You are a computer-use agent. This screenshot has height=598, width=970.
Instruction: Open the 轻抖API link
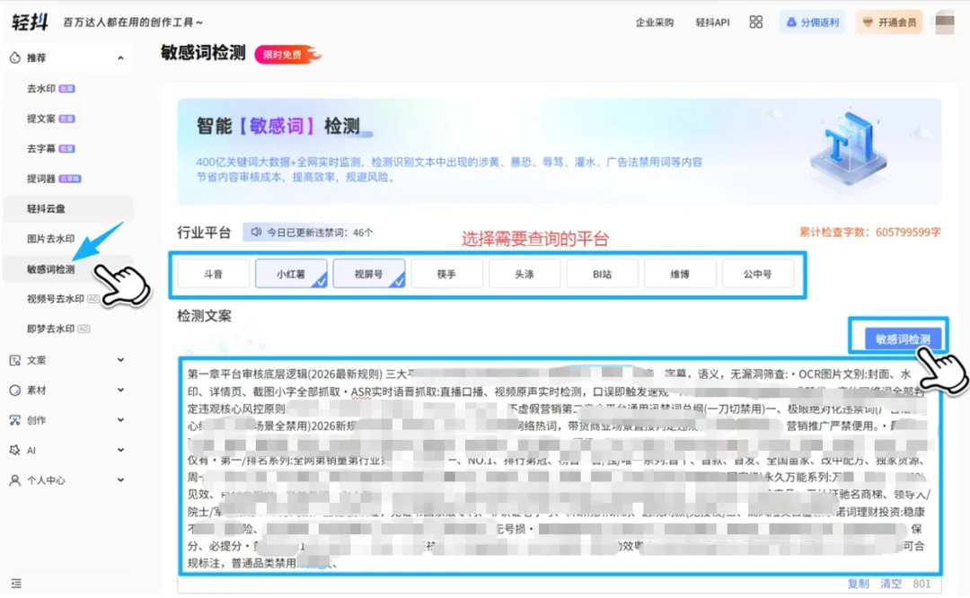[x=712, y=22]
